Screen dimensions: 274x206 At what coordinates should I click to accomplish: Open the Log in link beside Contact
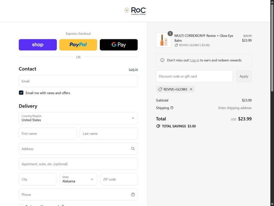pyautogui.click(x=133, y=69)
